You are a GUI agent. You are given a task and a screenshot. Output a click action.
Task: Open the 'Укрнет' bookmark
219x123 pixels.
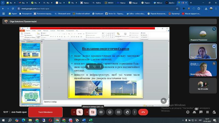point(13,14)
